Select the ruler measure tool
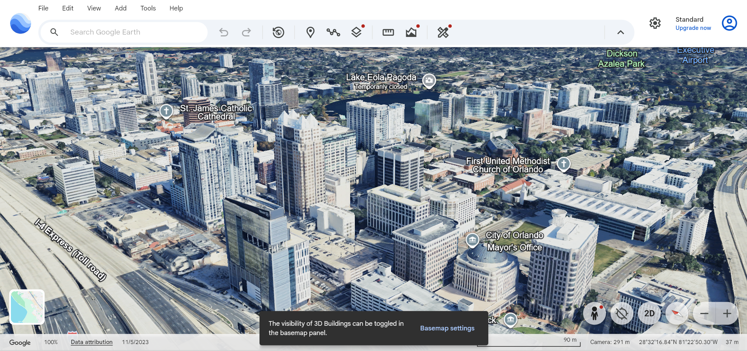Screen dimensions: 747x351 388,32
